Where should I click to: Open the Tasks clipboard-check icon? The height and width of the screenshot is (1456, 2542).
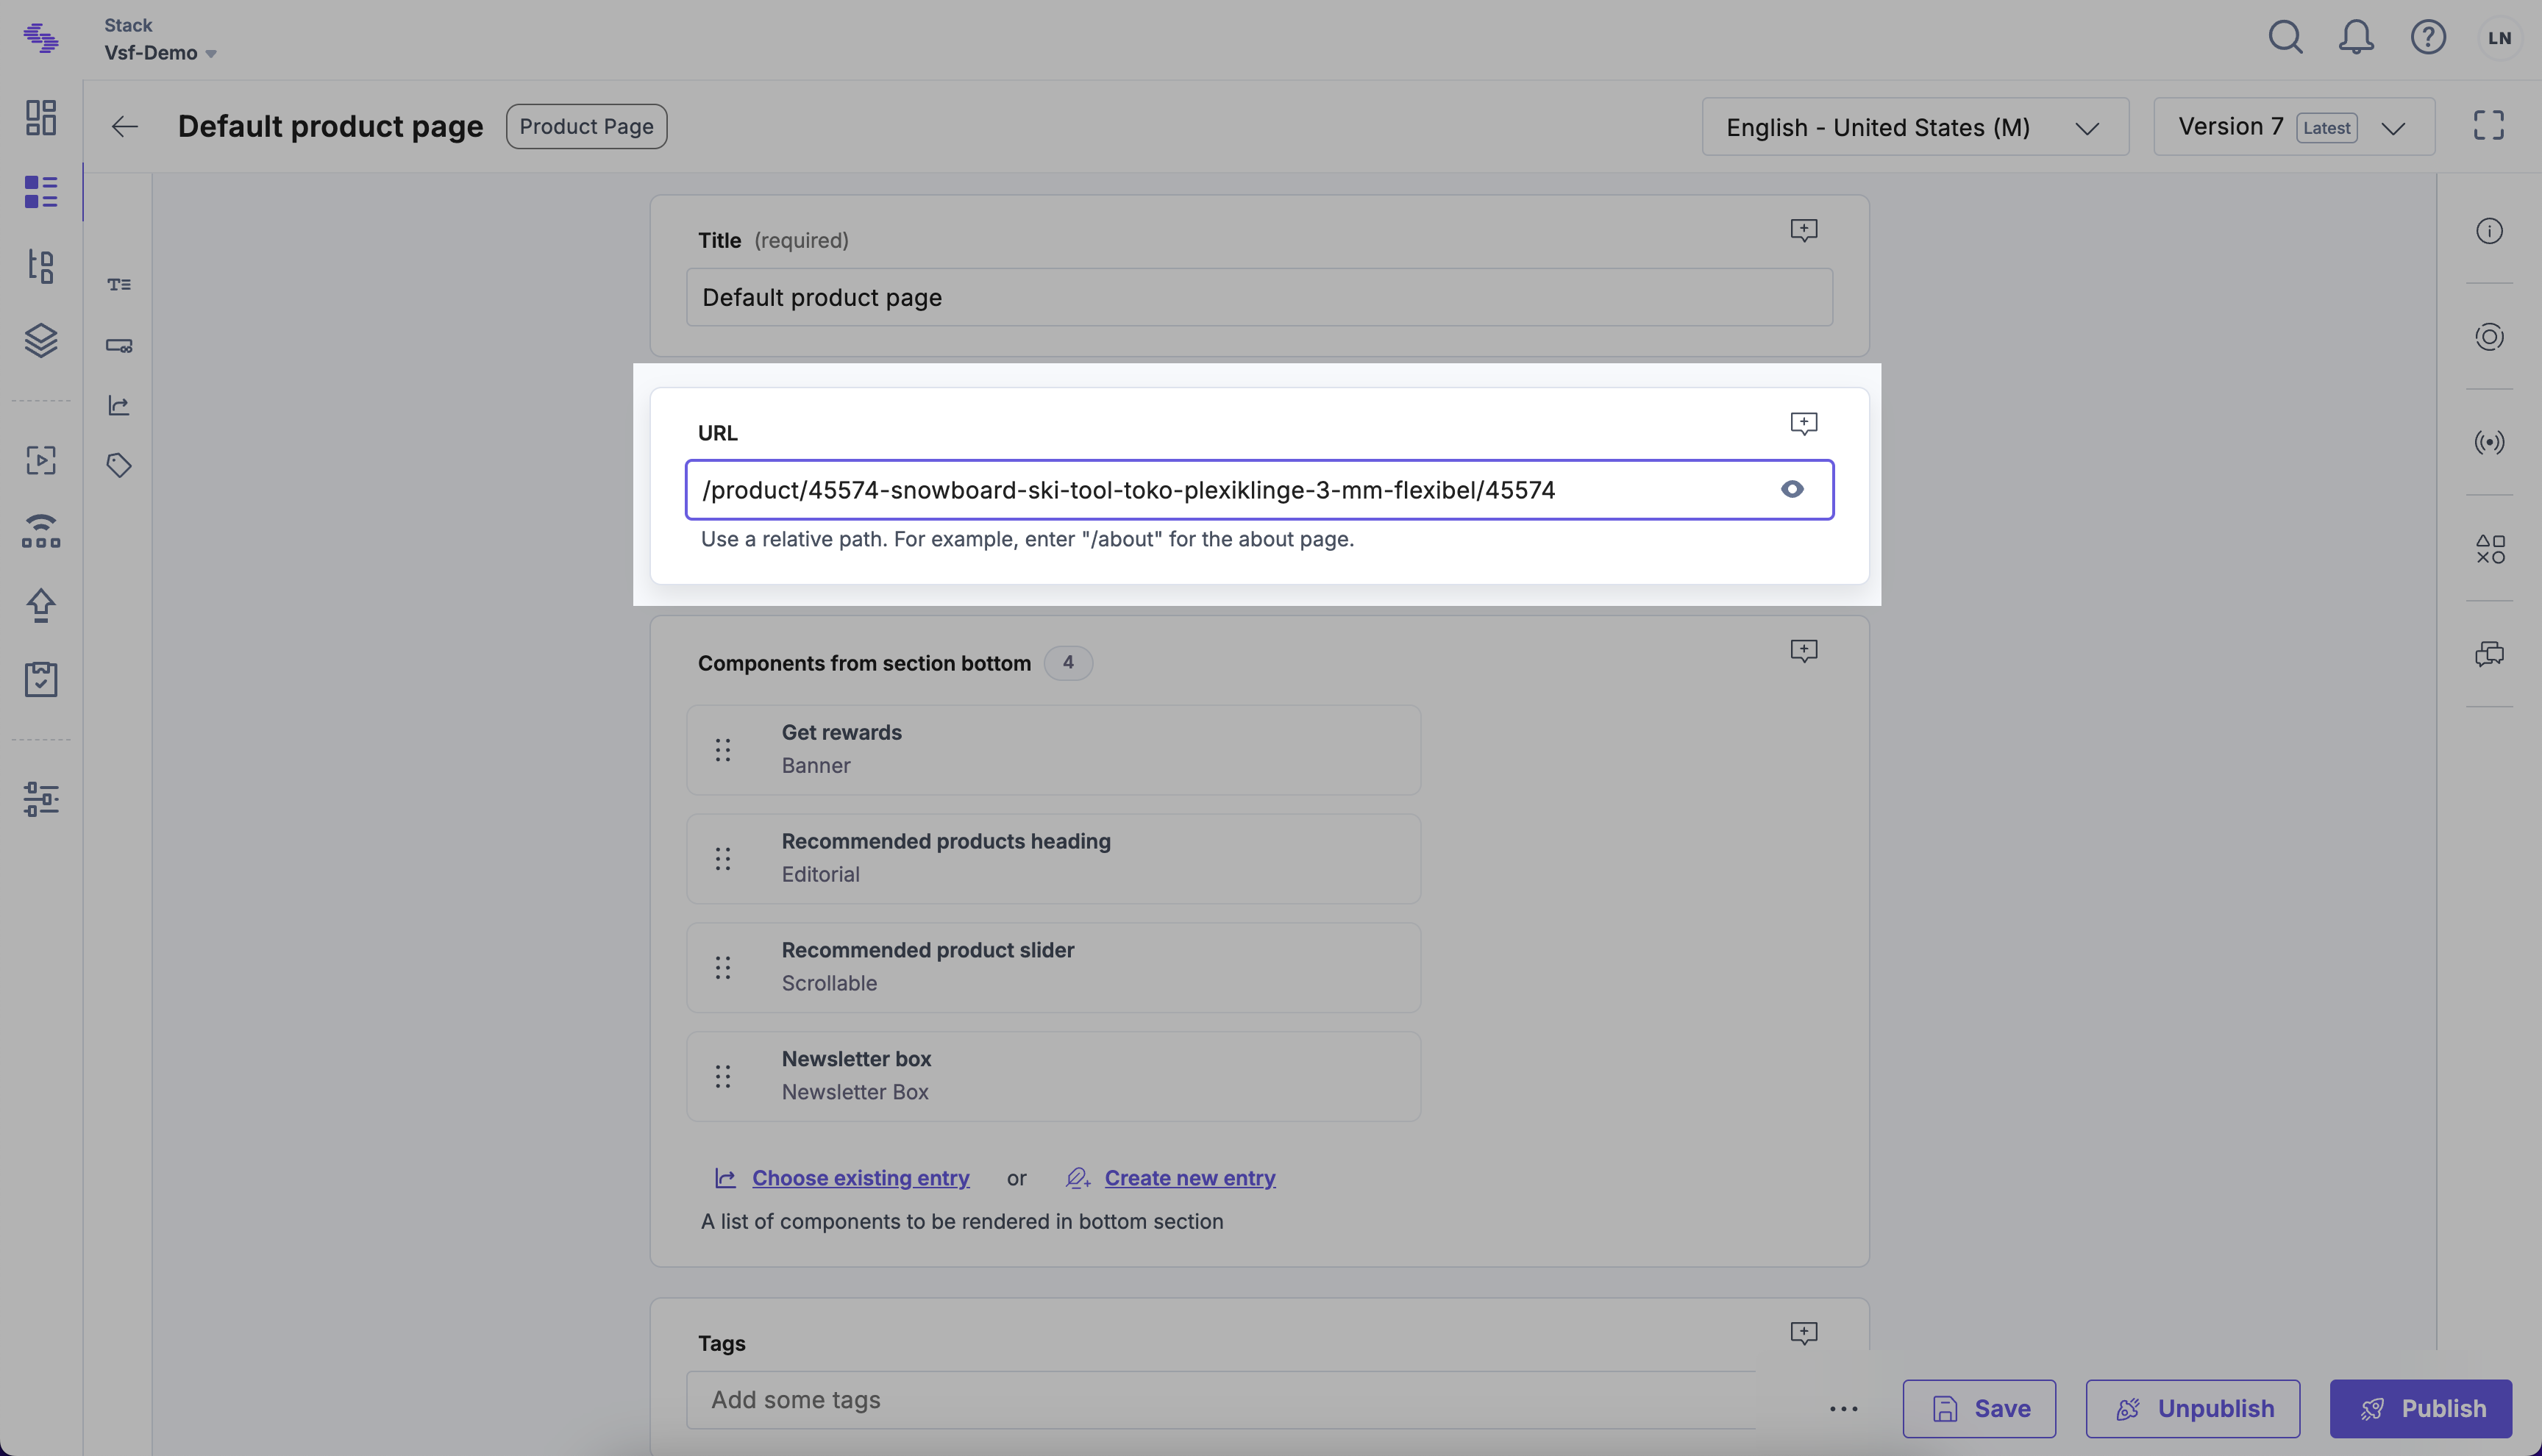pos(41,679)
